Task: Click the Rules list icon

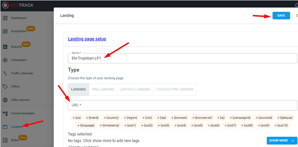Action: (x=5, y=140)
